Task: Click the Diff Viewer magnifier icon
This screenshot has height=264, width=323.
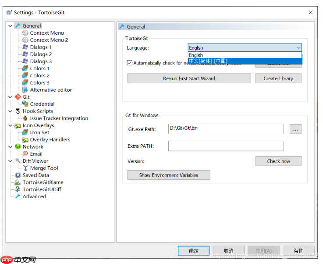Action: 18,161
